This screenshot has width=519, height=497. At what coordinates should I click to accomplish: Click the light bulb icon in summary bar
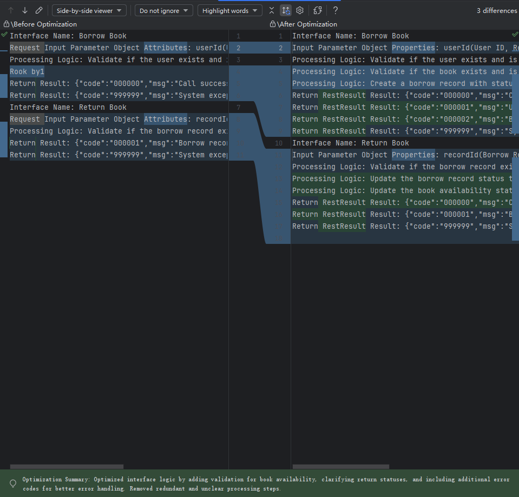point(13,483)
